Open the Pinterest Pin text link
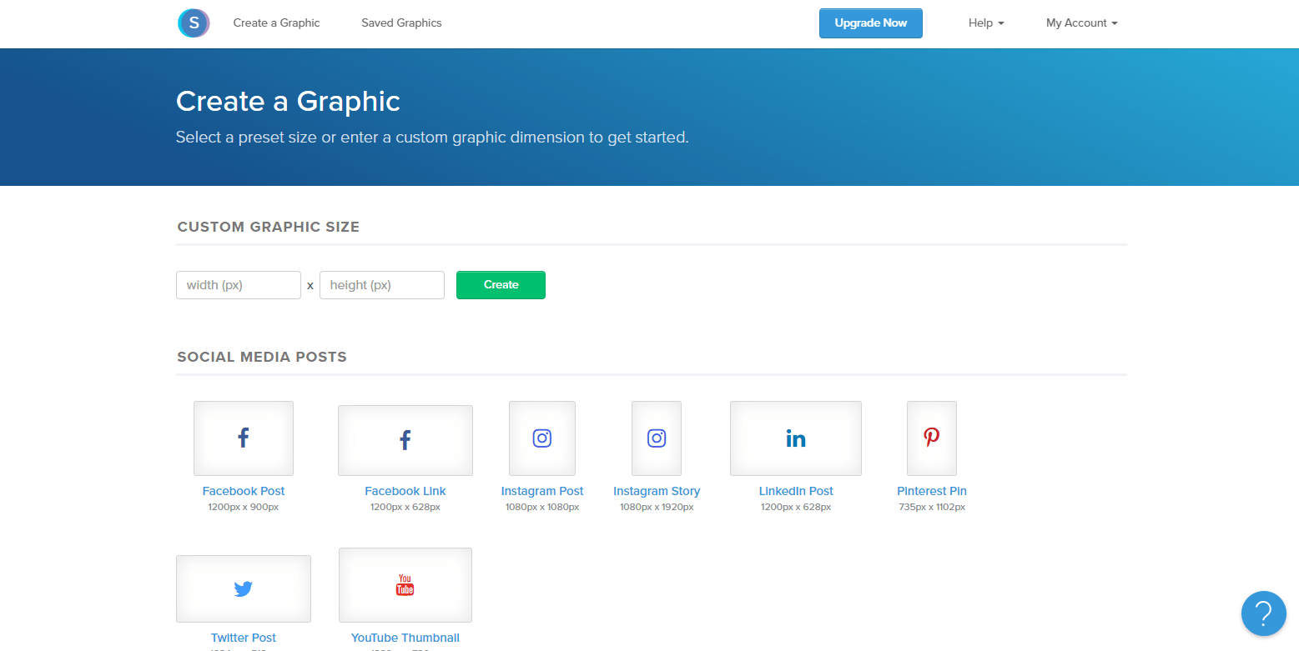Screen dimensions: 1299x651 click(x=932, y=491)
